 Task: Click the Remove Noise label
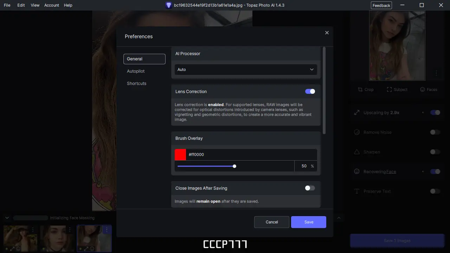click(378, 132)
